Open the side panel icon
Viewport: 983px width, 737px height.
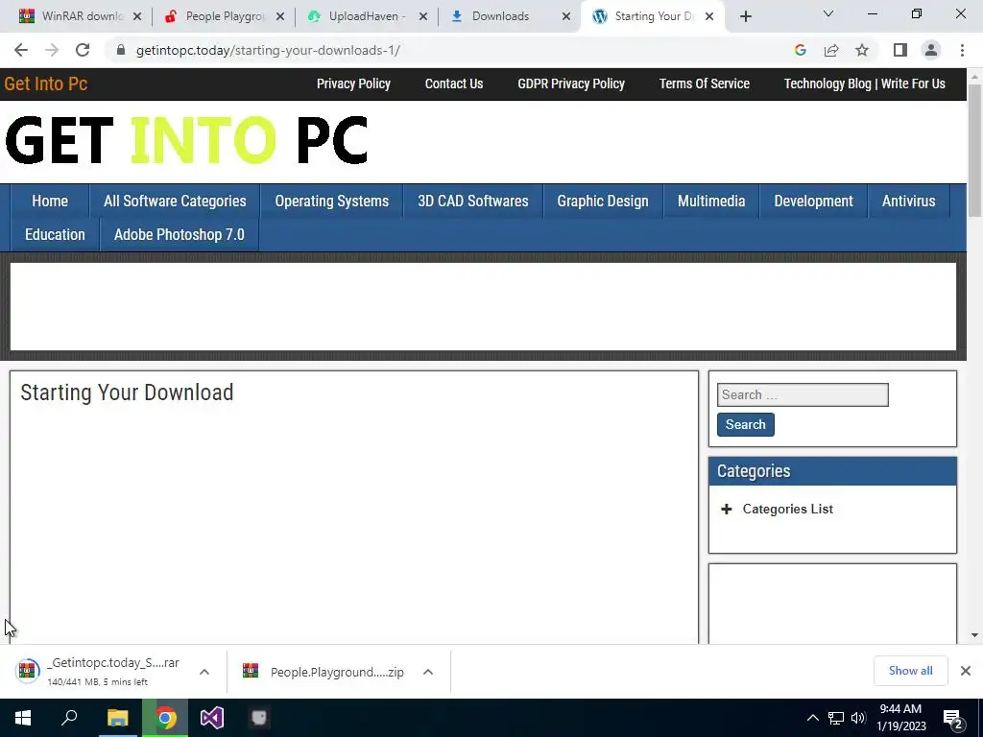tap(900, 50)
